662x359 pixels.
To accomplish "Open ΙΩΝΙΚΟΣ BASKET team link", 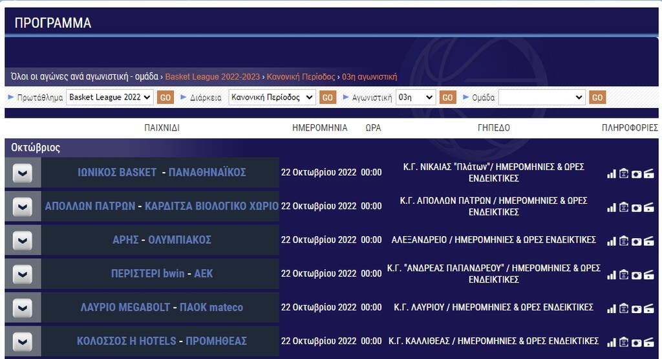I will 117,172.
